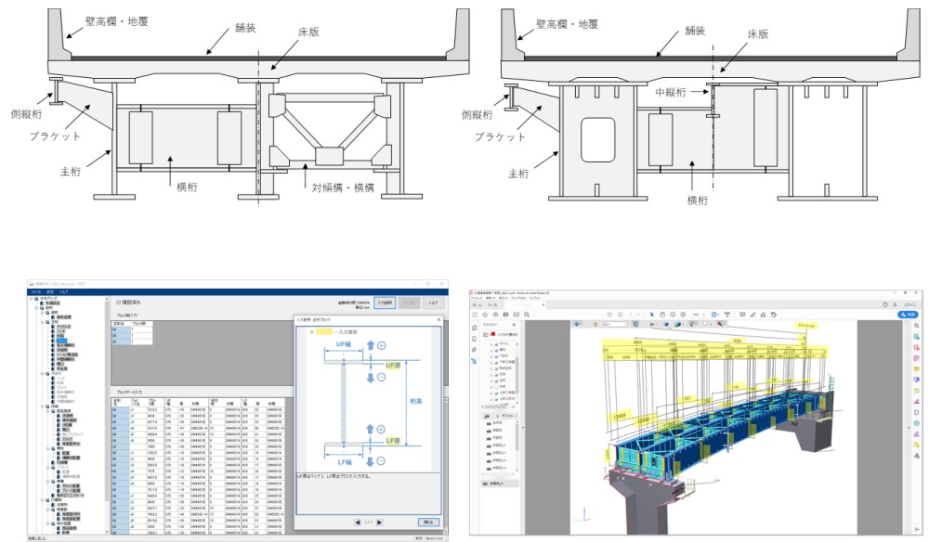
Task: Check the unchecked 床版 box in model tree
Action: 496,387
